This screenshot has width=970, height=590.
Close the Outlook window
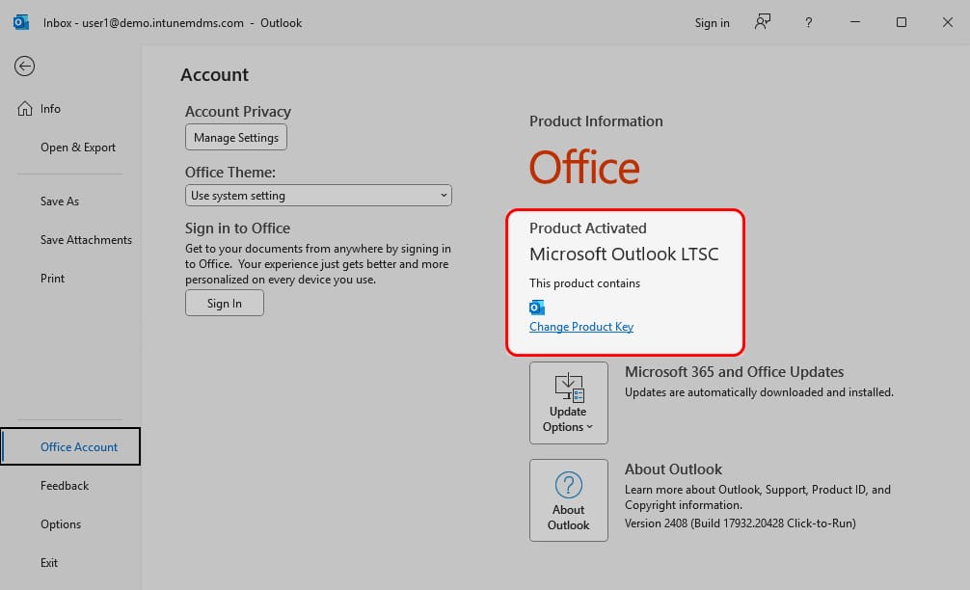[947, 22]
